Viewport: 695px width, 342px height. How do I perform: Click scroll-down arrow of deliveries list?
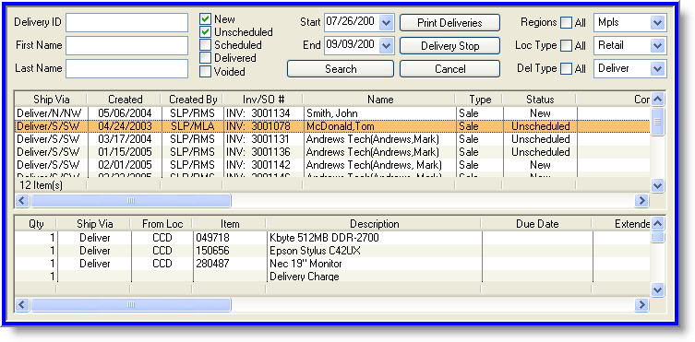coord(657,186)
